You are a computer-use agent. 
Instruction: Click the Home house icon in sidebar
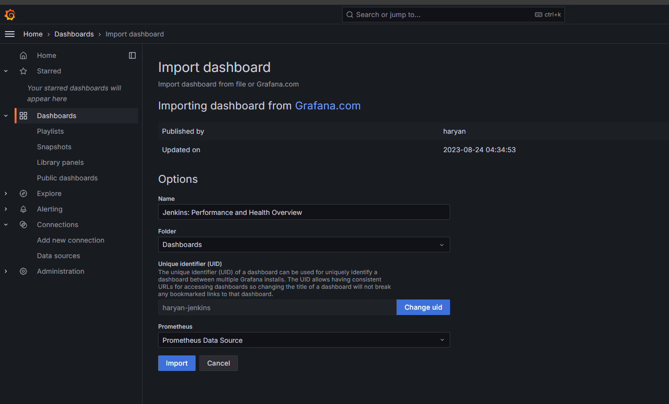point(23,55)
